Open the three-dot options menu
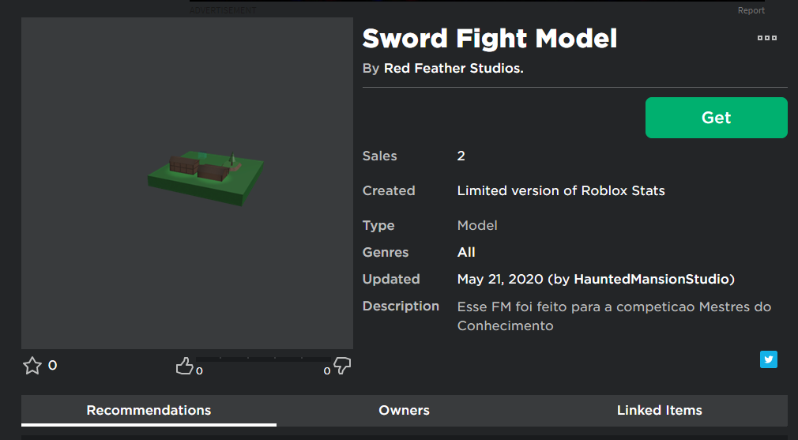The height and width of the screenshot is (440, 798). [x=767, y=38]
